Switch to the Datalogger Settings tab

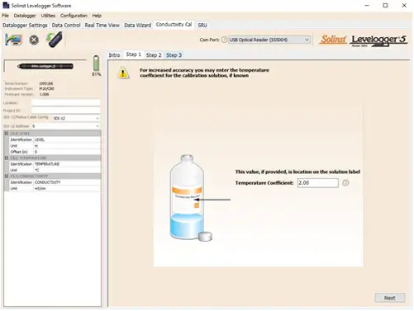click(x=25, y=26)
